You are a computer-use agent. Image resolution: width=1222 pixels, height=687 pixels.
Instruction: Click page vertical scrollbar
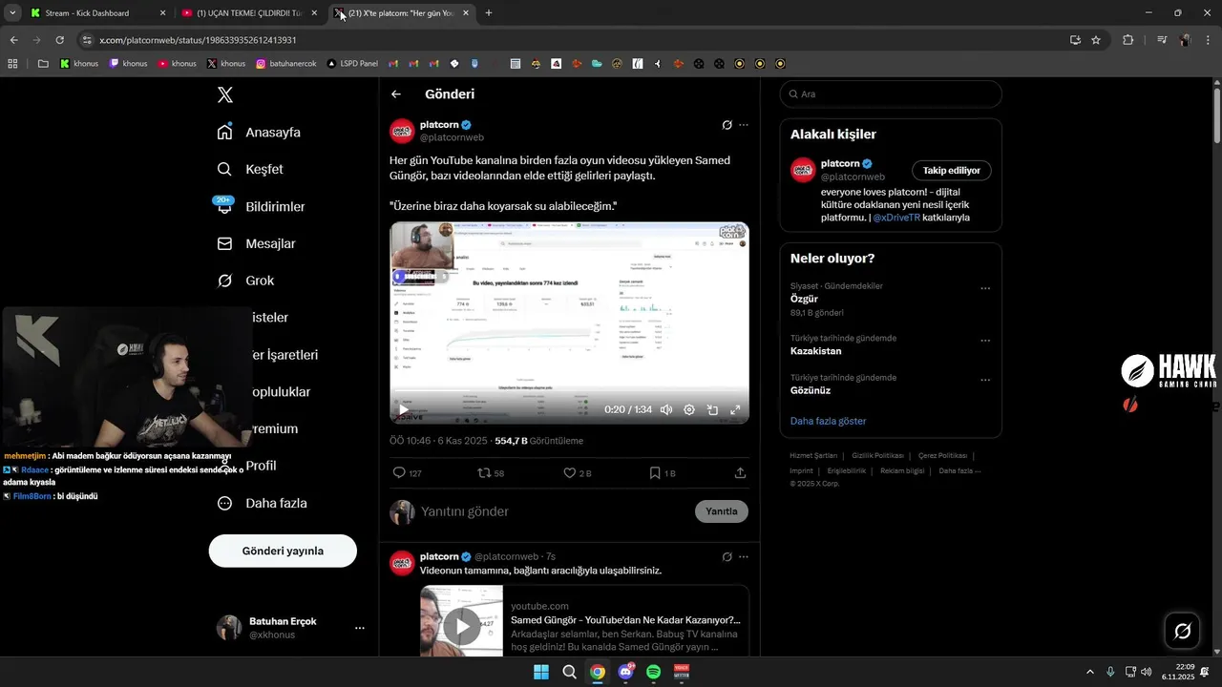point(1217,115)
